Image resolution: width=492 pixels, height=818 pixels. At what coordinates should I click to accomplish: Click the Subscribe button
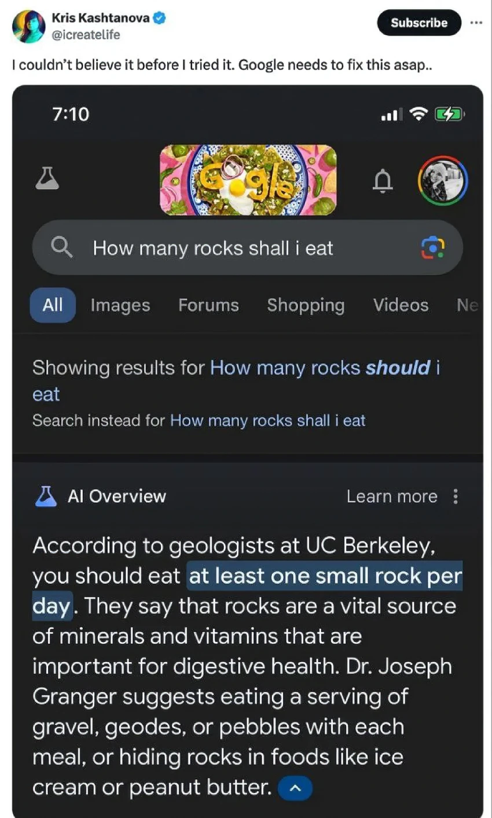(419, 23)
